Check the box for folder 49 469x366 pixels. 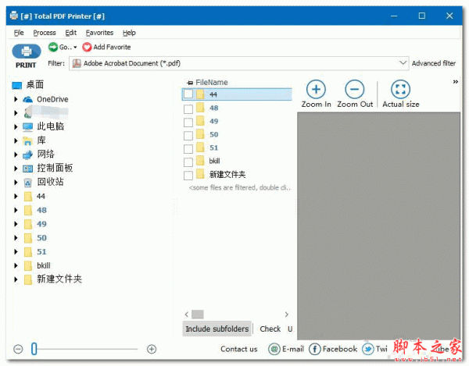click(x=188, y=123)
